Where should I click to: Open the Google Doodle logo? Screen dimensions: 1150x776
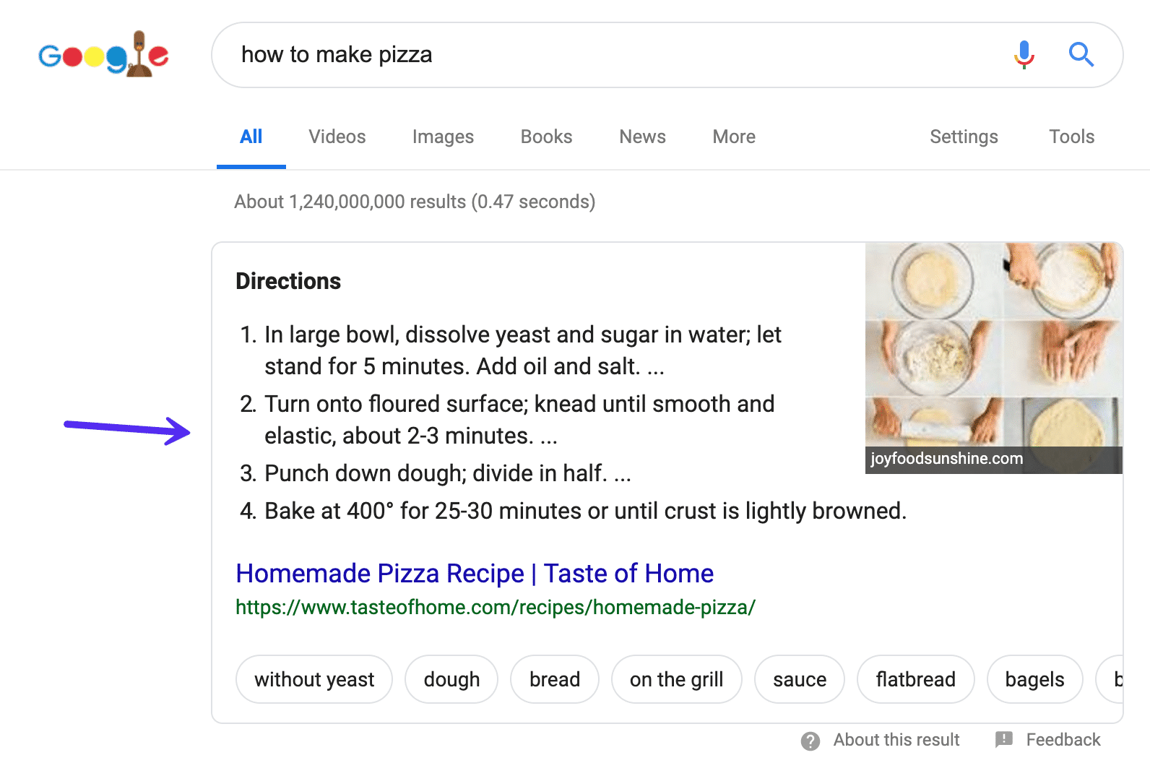coord(103,54)
